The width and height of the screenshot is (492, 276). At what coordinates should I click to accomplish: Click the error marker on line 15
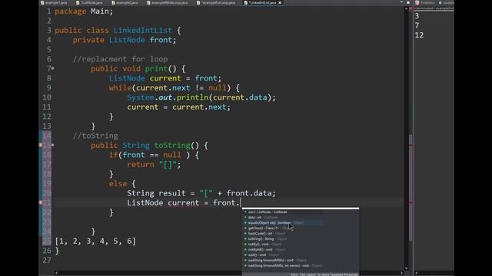tap(41, 145)
